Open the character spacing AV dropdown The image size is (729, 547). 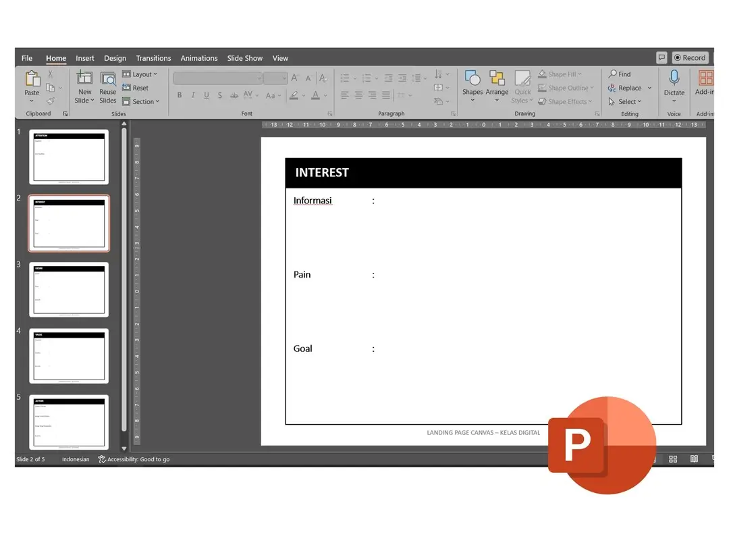(250, 95)
